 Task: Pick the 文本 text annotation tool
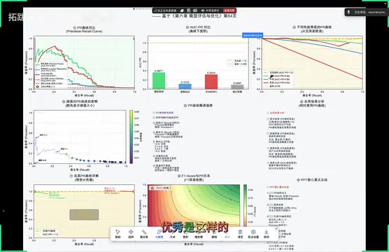pos(172,234)
